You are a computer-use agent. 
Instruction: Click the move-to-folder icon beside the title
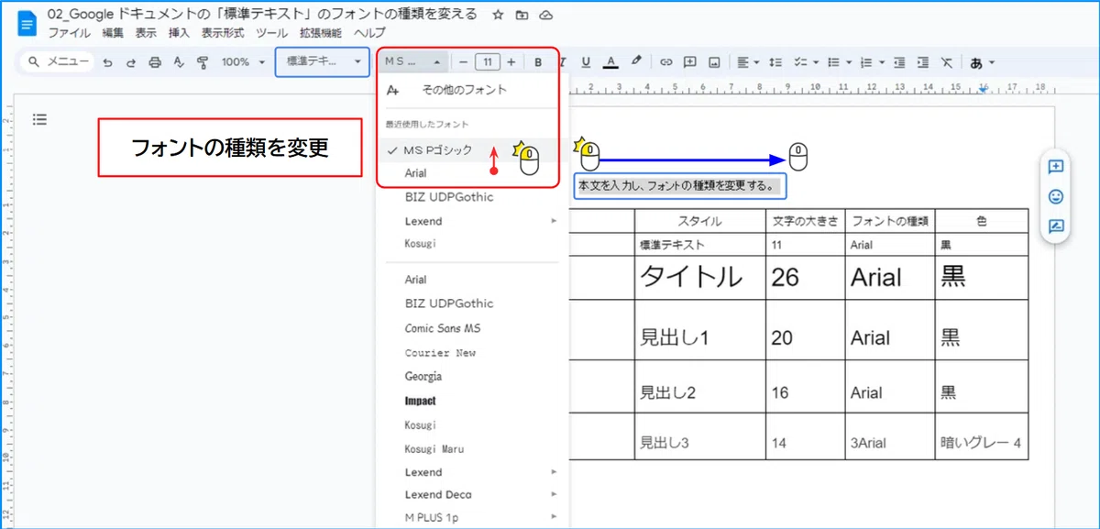pyautogui.click(x=522, y=15)
